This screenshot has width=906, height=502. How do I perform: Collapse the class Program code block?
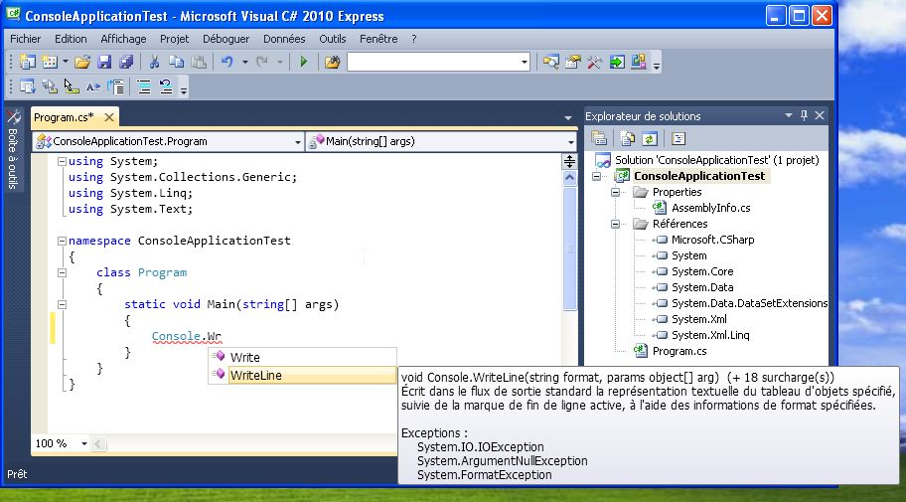[62, 272]
